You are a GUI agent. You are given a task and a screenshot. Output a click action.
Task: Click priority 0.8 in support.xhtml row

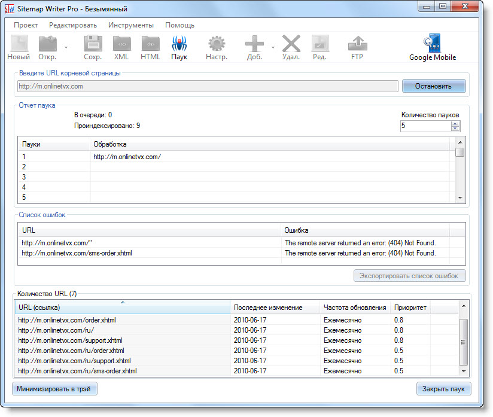(x=398, y=340)
